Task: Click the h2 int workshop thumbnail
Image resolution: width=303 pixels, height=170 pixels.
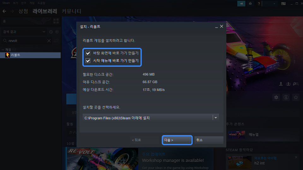Action: [240, 162]
